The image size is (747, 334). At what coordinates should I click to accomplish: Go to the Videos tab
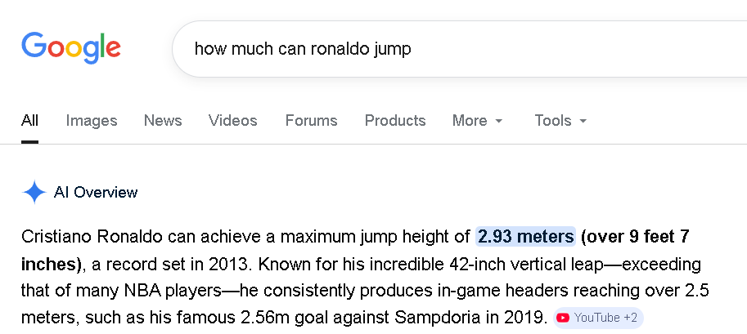click(233, 121)
